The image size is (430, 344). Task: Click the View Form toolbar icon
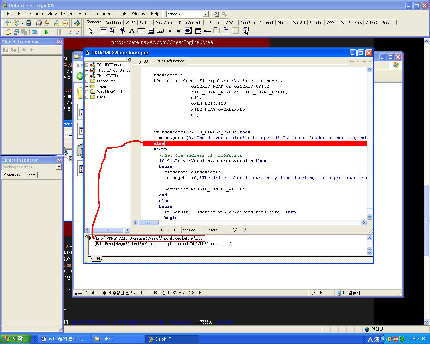(x=16, y=32)
